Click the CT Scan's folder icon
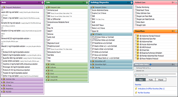178x97 pixels. [93, 34]
